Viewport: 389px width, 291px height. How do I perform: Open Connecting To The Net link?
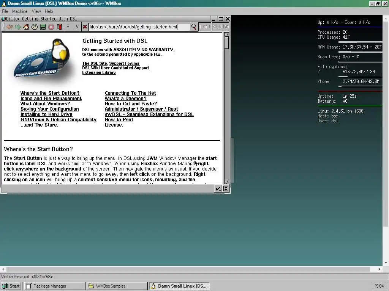[130, 93]
